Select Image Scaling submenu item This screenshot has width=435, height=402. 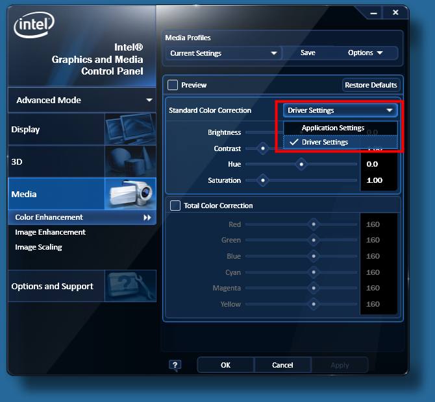pos(38,247)
